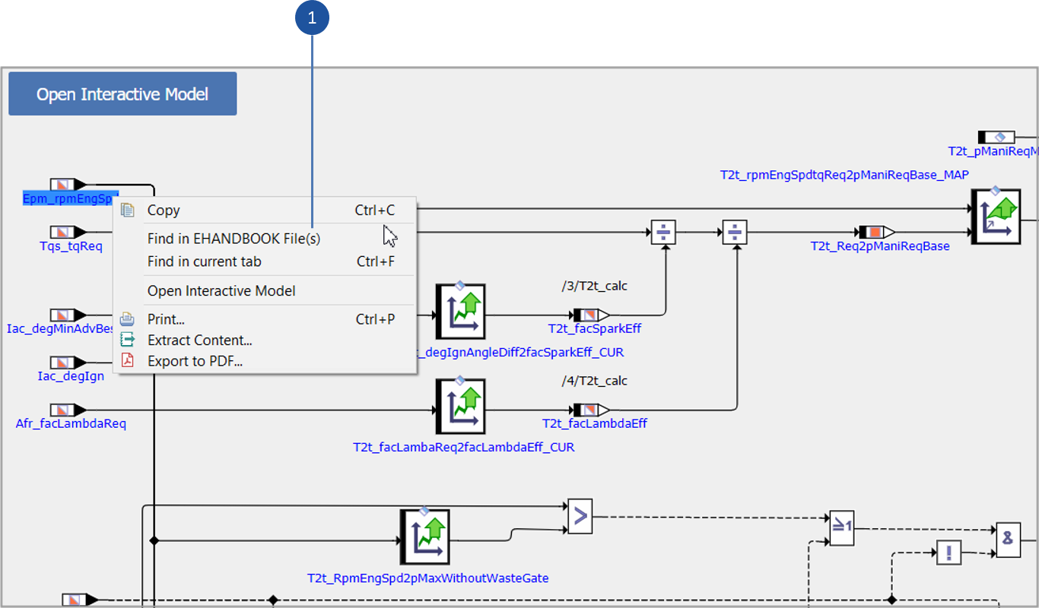The height and width of the screenshot is (608, 1039).
Task: Click the NOT (!) logic block
Action: 948,552
